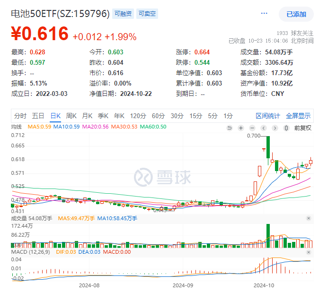
Task: Select the 年K chart tab
Action: coord(119,116)
